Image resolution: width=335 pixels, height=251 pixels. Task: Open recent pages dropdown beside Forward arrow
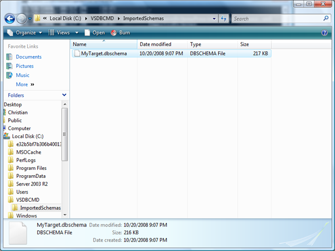tap(30, 19)
